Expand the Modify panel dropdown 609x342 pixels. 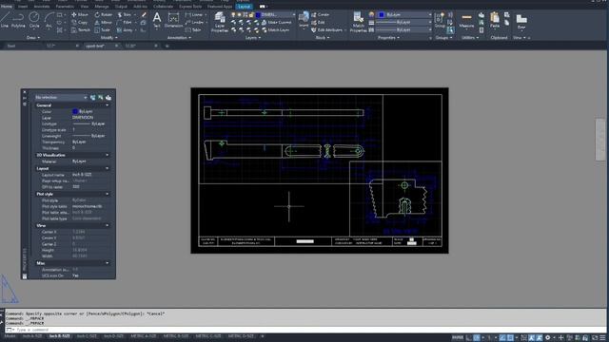point(109,38)
